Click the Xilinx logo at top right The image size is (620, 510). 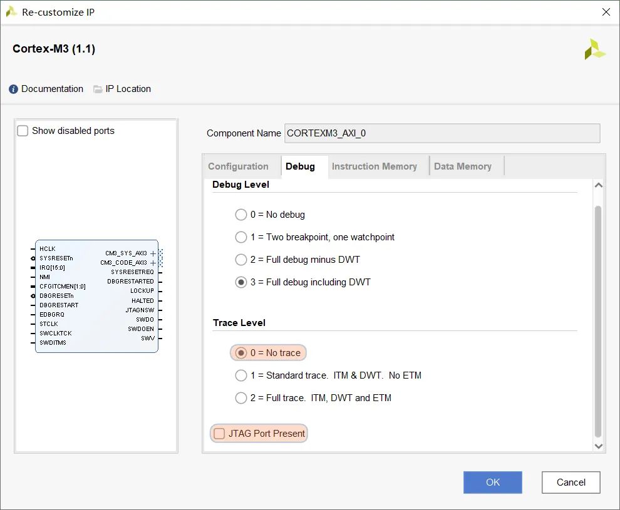[595, 49]
